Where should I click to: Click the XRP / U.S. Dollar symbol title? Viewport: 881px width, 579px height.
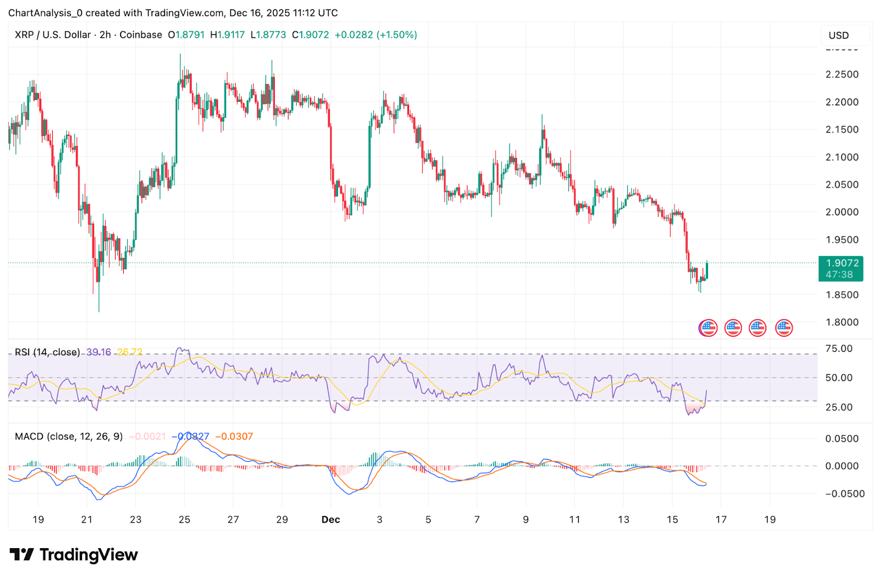(52, 35)
